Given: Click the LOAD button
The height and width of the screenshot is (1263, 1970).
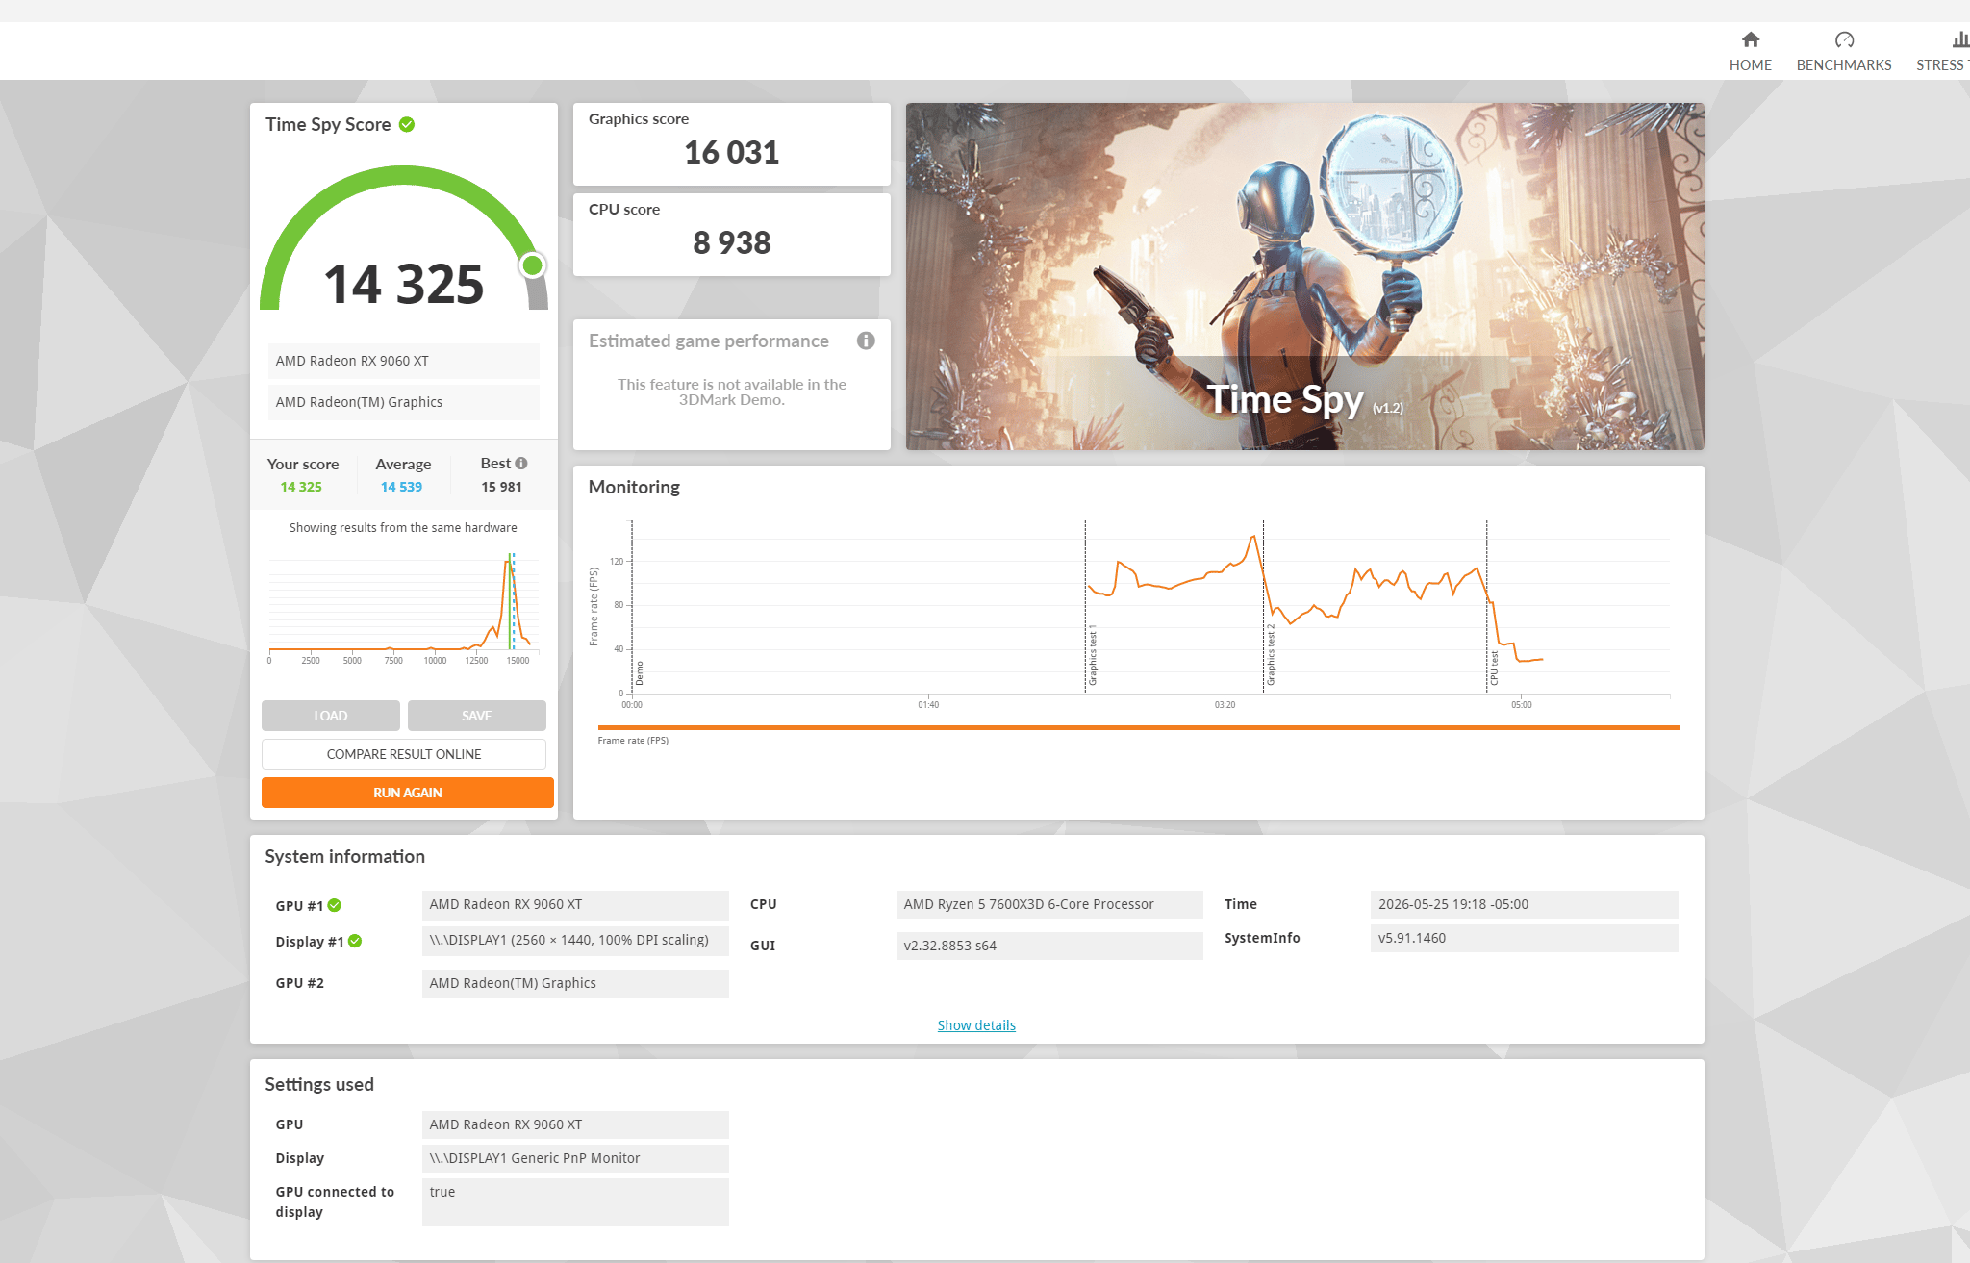Looking at the screenshot, I should pyautogui.click(x=331, y=716).
